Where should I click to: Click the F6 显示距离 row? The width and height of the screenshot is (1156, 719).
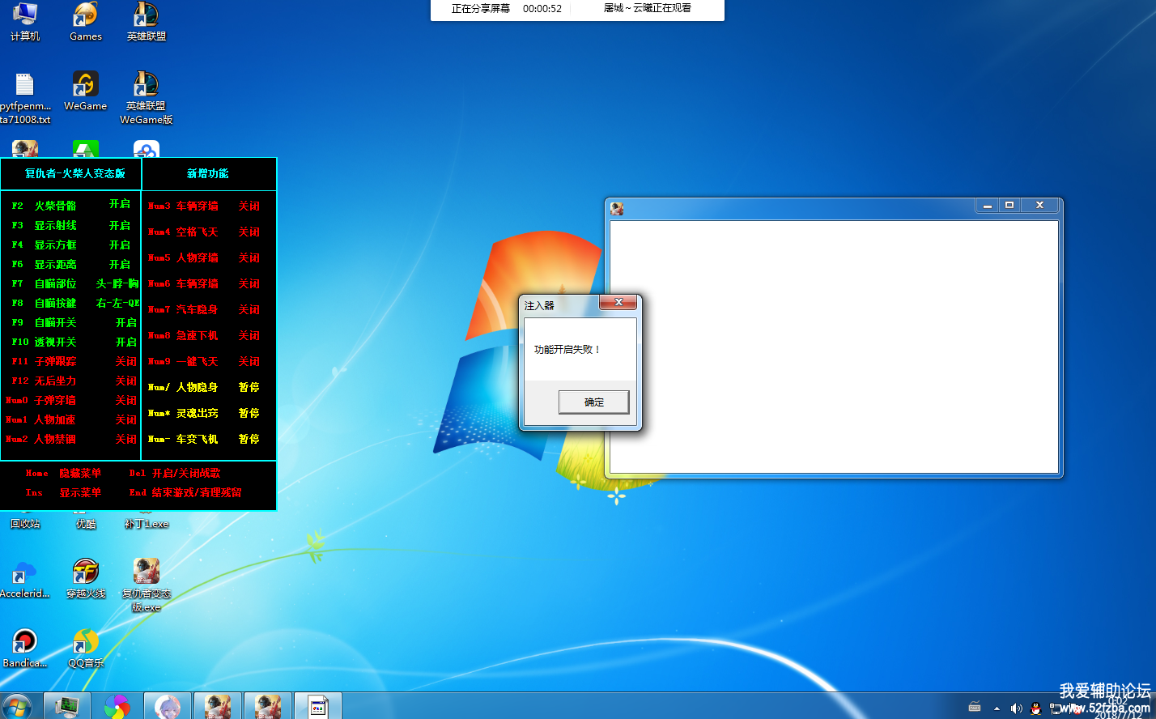pos(70,264)
